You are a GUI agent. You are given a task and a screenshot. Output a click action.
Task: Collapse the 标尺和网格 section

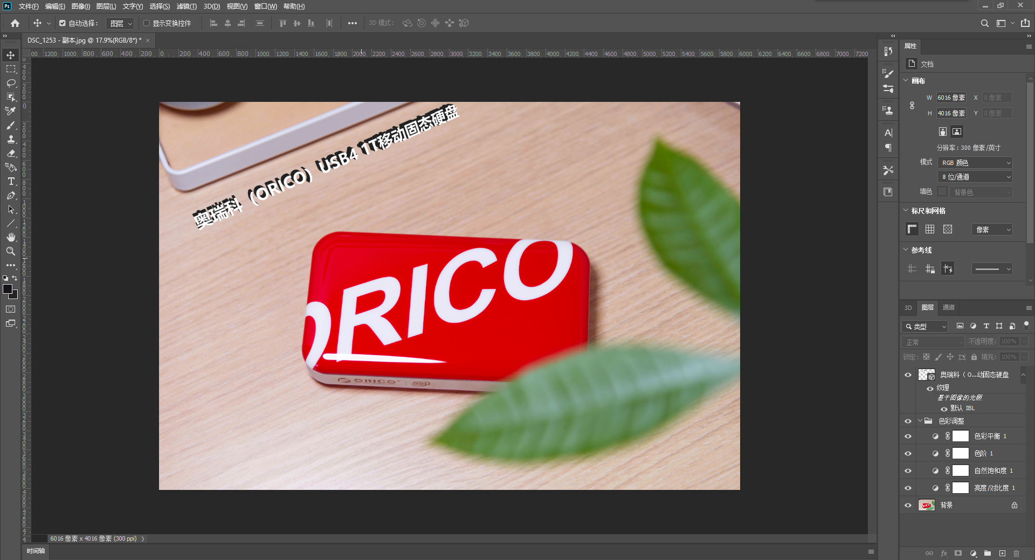tap(906, 210)
